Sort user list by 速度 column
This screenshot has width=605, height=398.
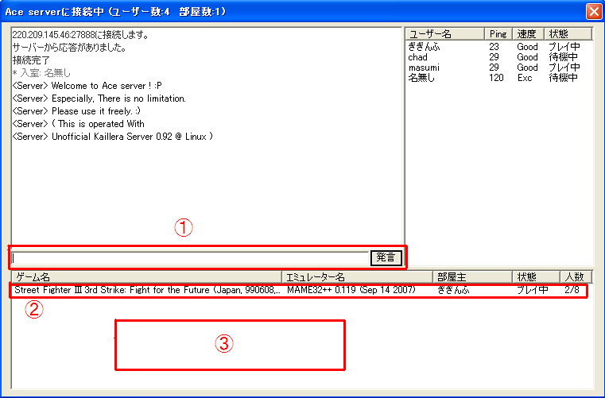click(x=528, y=34)
